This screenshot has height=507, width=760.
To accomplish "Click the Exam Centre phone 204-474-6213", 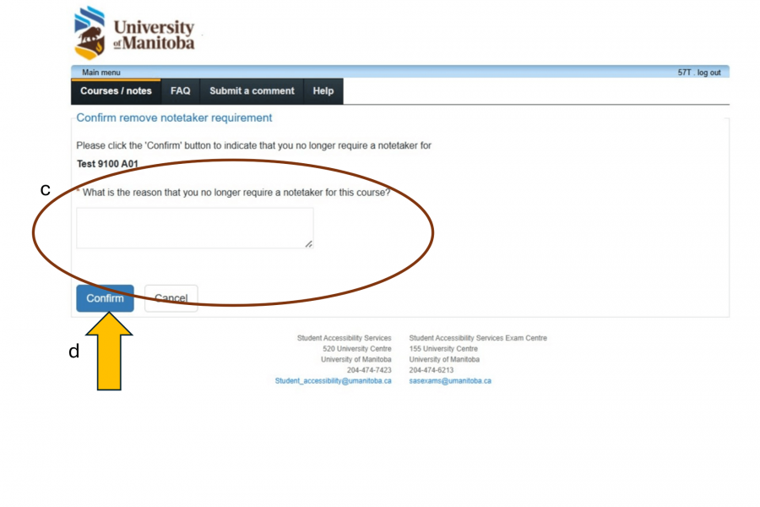I will 431,370.
